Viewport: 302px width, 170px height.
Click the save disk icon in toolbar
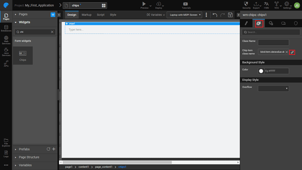pyautogui.click(x=231, y=15)
